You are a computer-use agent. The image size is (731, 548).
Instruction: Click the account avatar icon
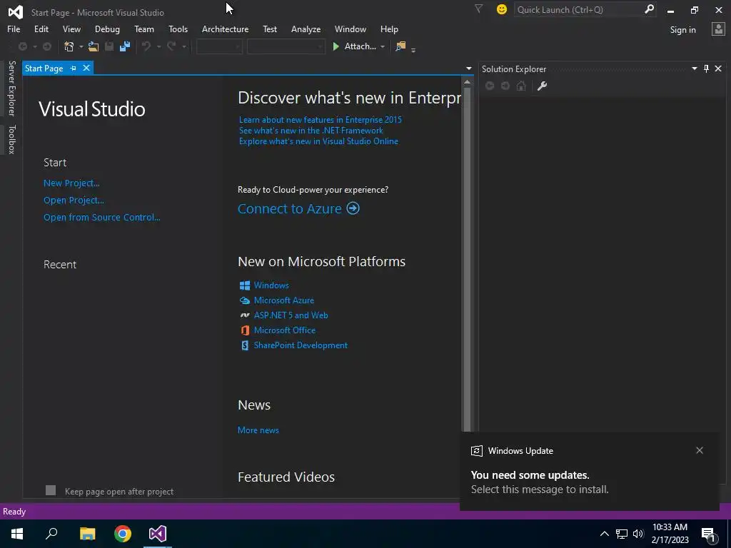[x=718, y=29]
